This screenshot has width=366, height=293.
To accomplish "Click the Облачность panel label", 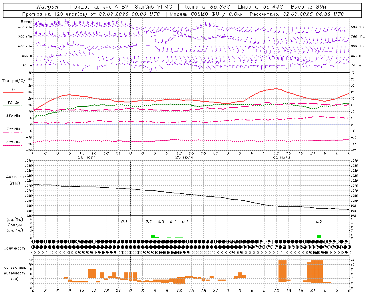I will (x=15, y=248).
